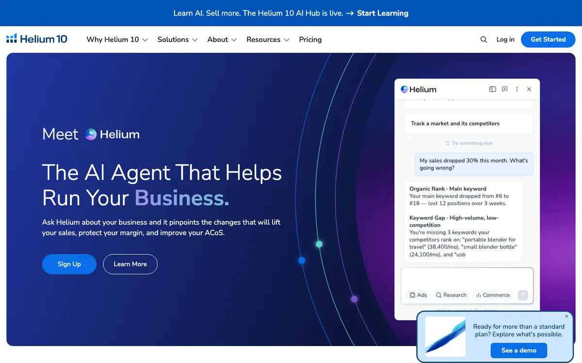This screenshot has width=582, height=363.
Task: Click the Keyword Gap heading in chat reply
Action: point(454,221)
